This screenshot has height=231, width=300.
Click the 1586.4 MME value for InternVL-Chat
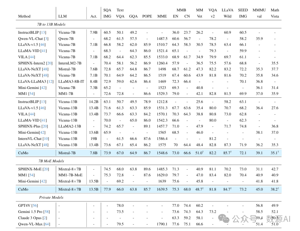point(162,139)
